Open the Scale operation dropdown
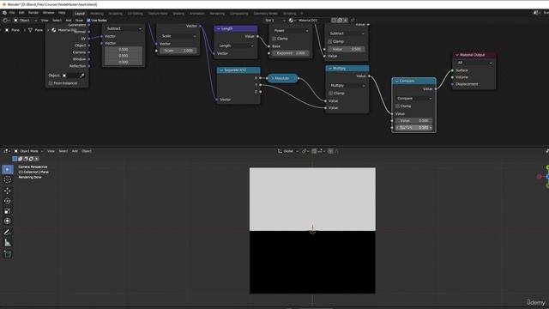 point(178,36)
